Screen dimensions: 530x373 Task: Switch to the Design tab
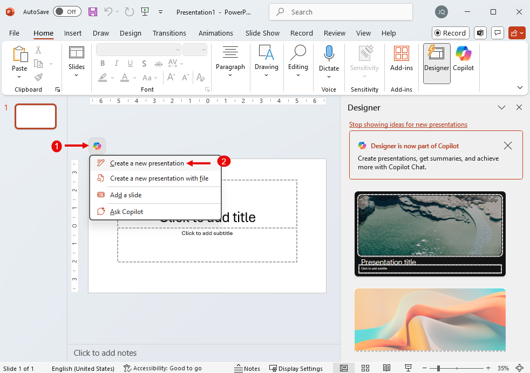click(x=131, y=33)
